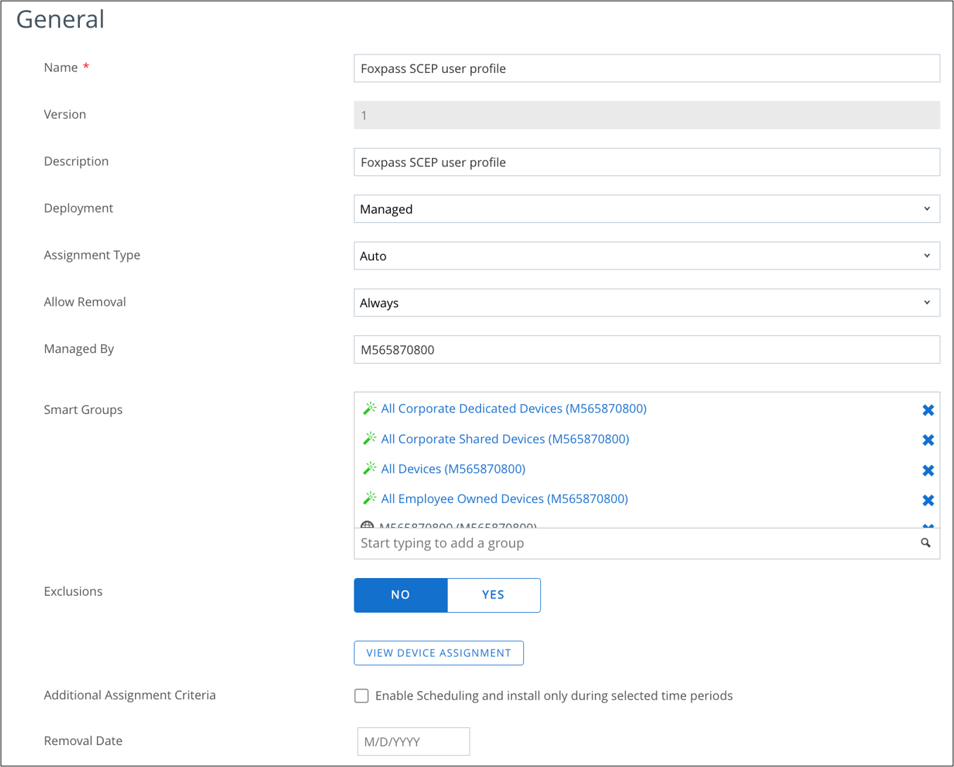Focus the Description input field

click(x=646, y=162)
